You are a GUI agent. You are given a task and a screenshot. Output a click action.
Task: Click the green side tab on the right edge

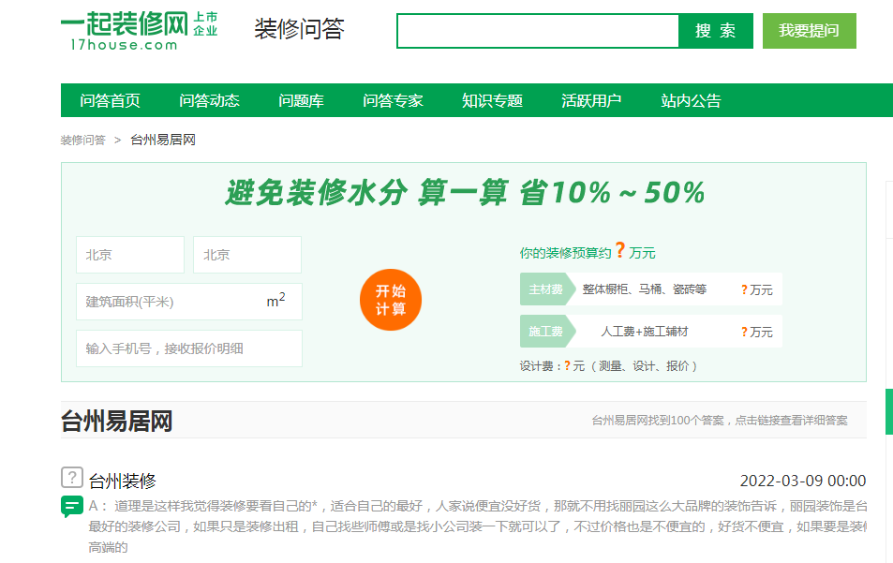[889, 411]
